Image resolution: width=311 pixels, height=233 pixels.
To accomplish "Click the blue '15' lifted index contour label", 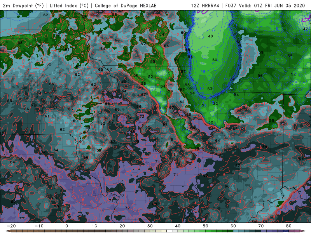I will pos(203,72).
